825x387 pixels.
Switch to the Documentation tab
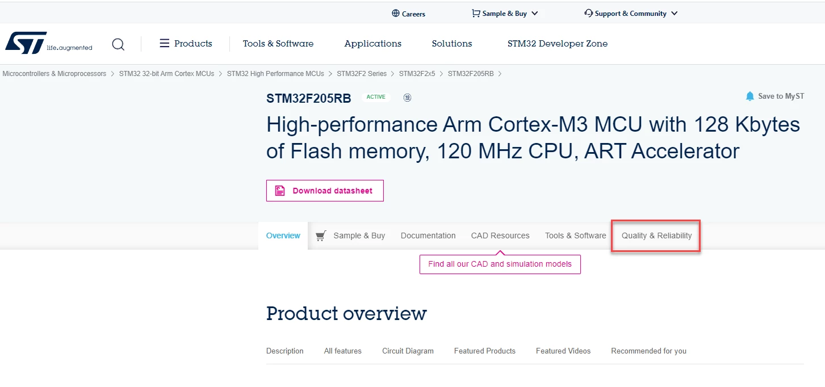pos(428,235)
